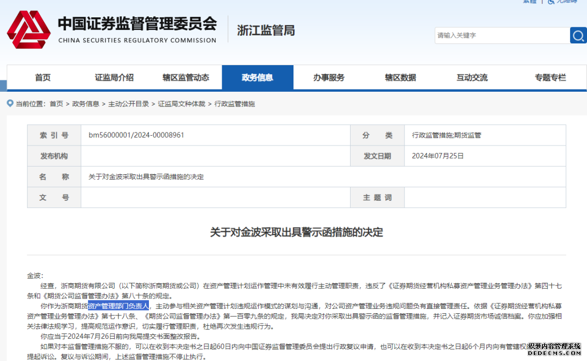The height and width of the screenshot is (361, 587).
Task: Click the 发布机构 table label
Action: point(54,156)
